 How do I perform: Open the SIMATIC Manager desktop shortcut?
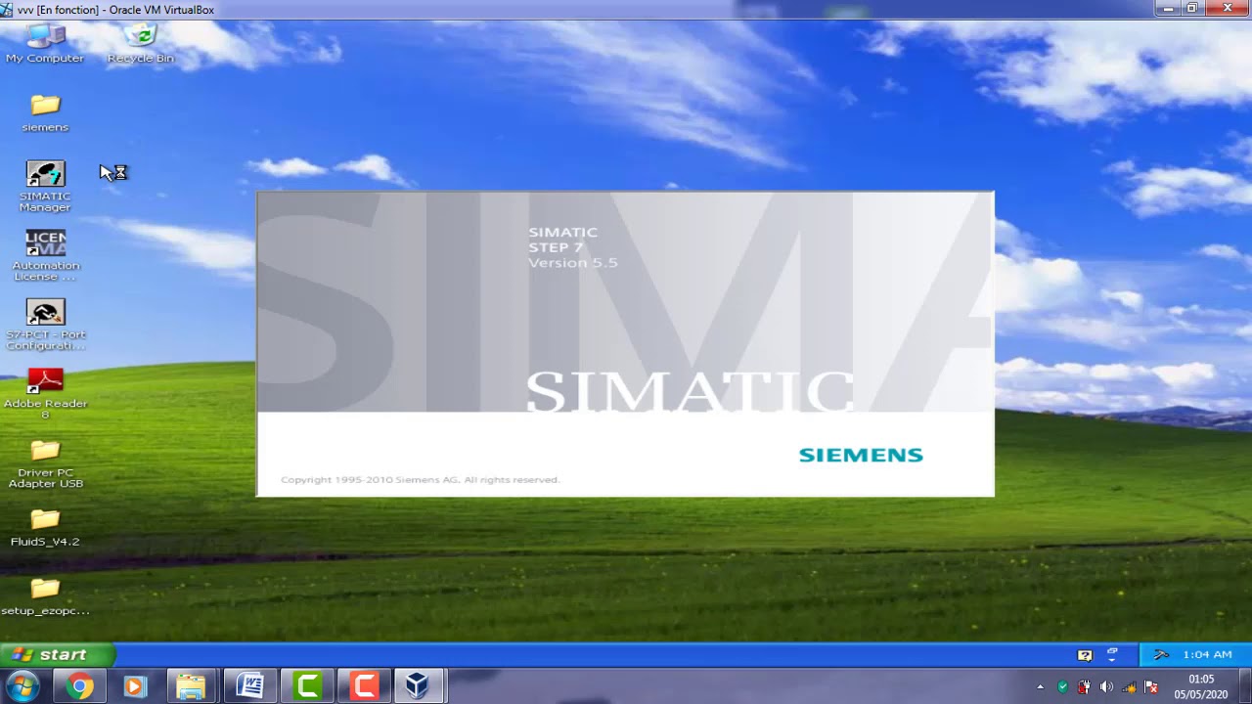pyautogui.click(x=45, y=186)
